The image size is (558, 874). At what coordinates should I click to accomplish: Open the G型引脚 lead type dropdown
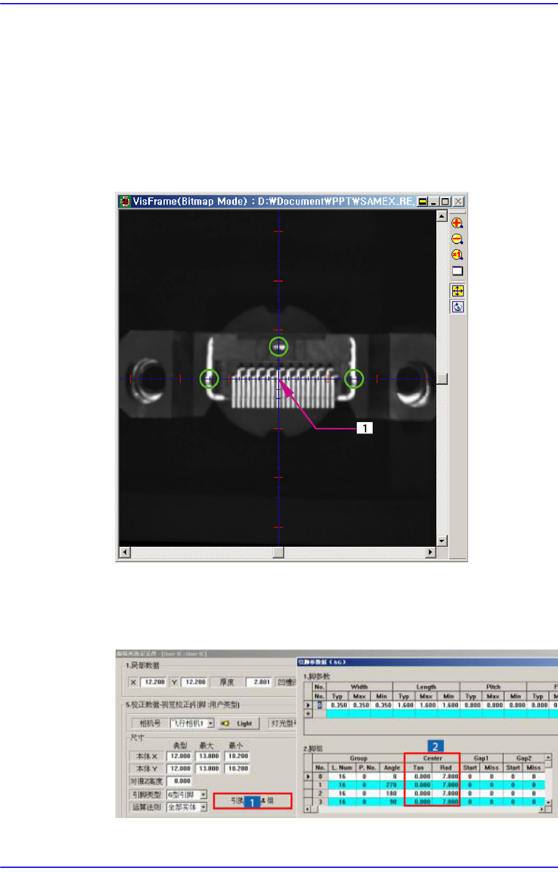pos(203,795)
